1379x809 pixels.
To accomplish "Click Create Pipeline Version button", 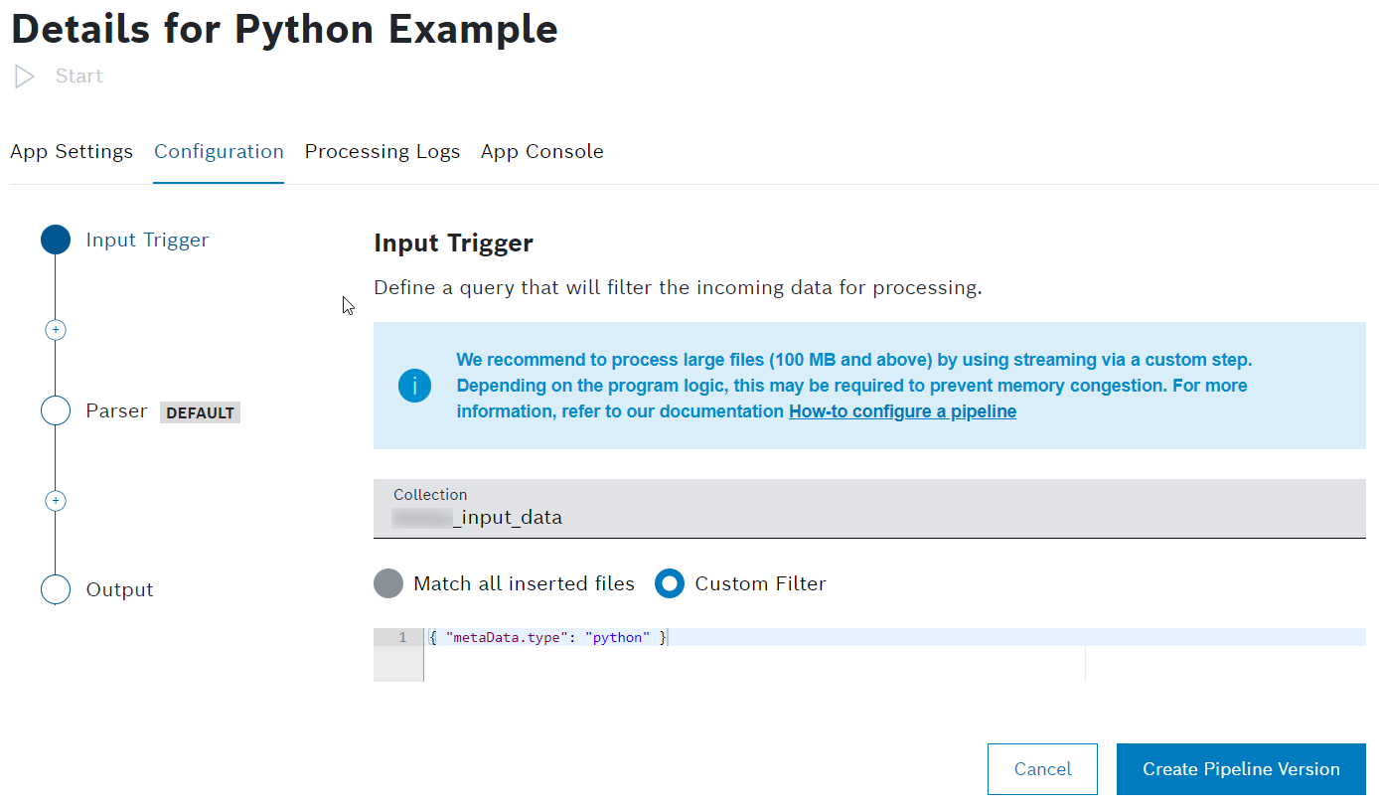I will [1241, 769].
